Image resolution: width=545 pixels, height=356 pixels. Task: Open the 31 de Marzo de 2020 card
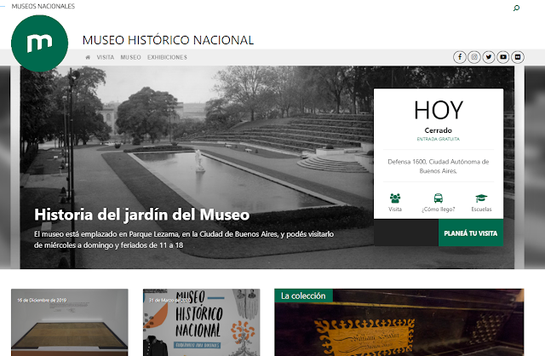click(201, 322)
